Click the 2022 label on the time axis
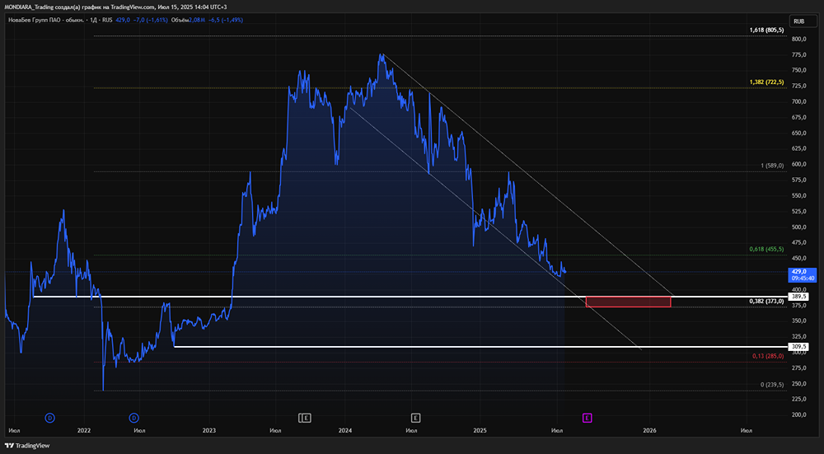Image resolution: width=824 pixels, height=454 pixels. click(x=83, y=430)
